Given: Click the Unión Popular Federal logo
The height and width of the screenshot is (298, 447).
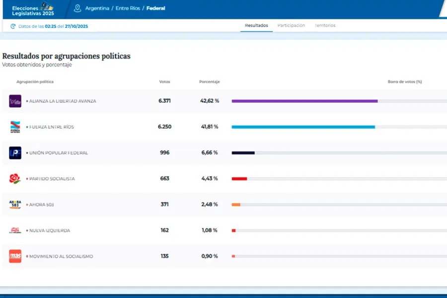Looking at the screenshot, I should click(15, 153).
